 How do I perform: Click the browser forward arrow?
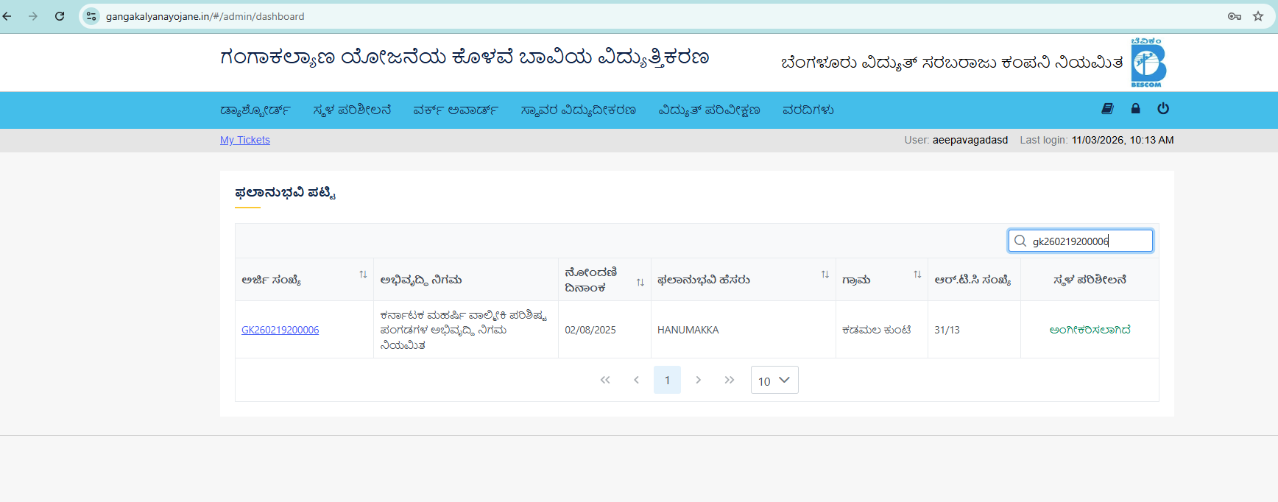33,16
